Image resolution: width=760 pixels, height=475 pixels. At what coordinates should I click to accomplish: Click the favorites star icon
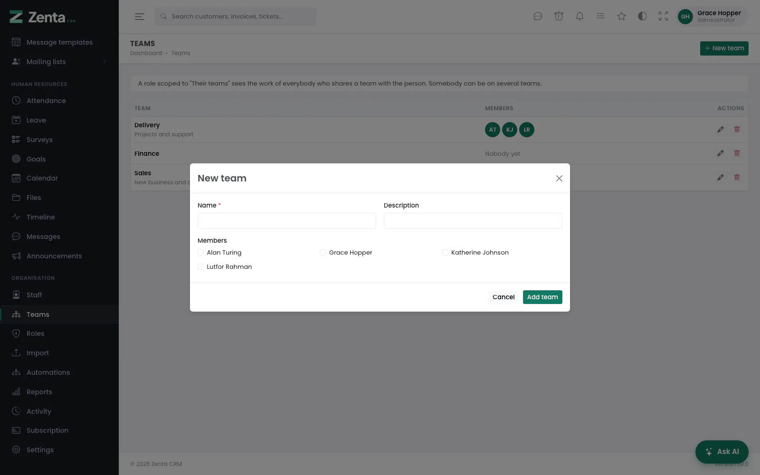click(x=621, y=17)
